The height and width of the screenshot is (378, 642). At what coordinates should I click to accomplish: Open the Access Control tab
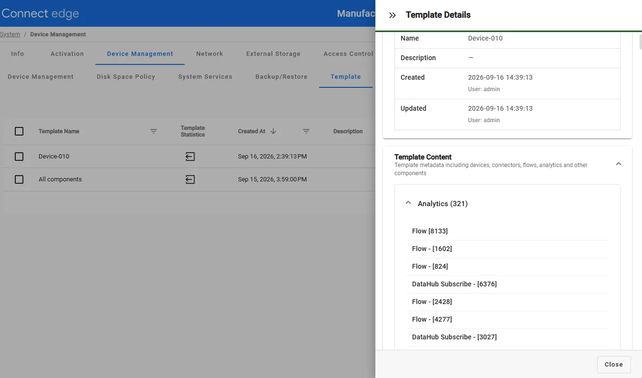tap(348, 54)
